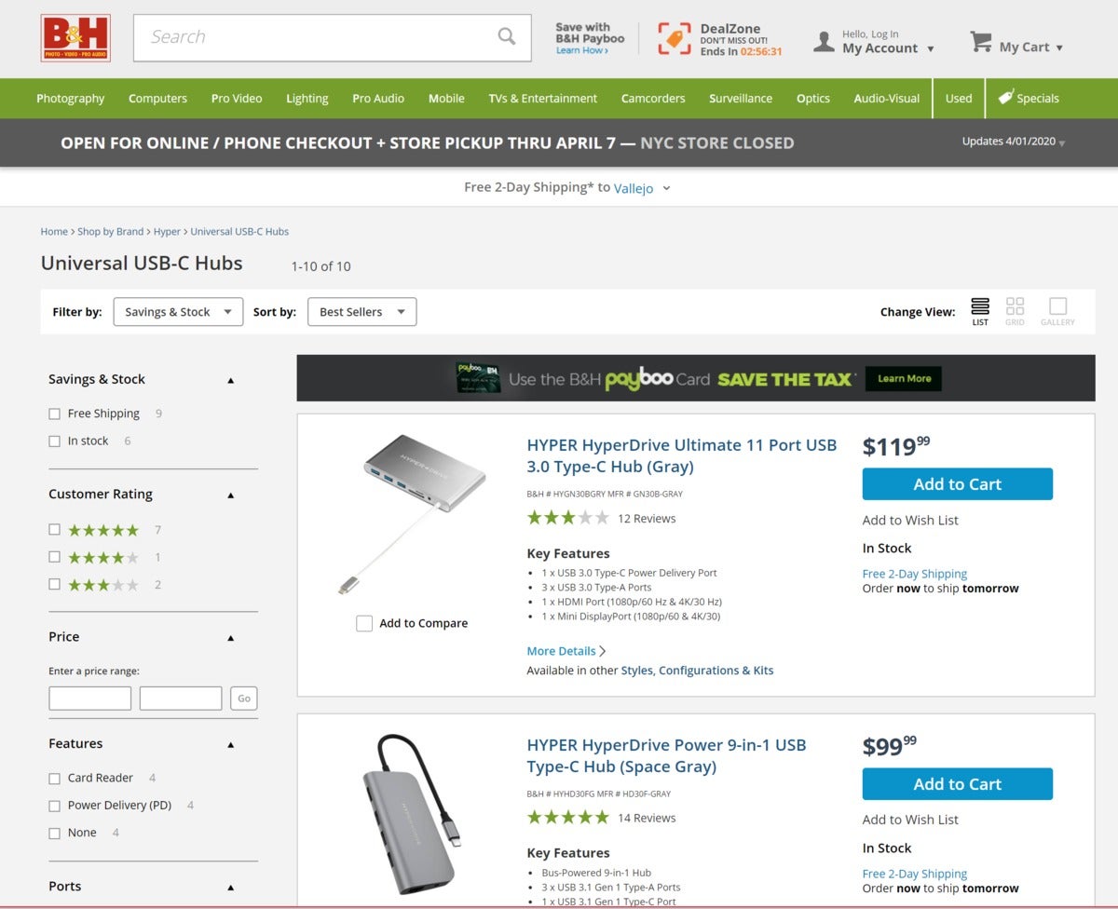Click Learn More on Payboo banner
Image resolution: width=1118 pixels, height=909 pixels.
point(904,378)
